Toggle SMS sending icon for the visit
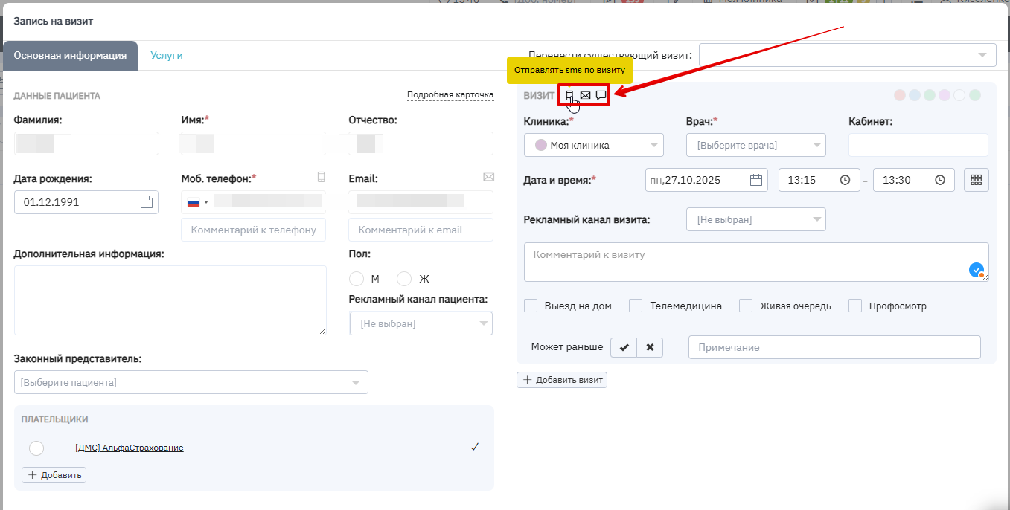This screenshot has height=510, width=1010. click(x=569, y=95)
